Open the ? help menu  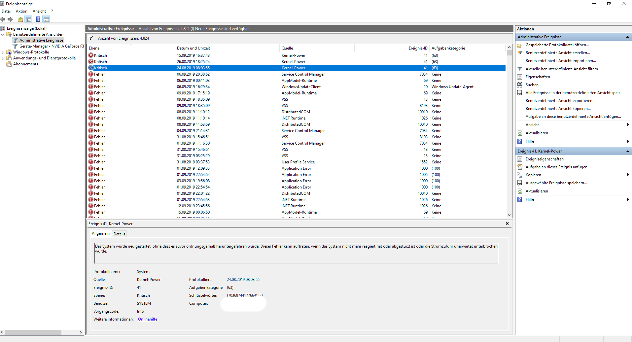click(52, 11)
